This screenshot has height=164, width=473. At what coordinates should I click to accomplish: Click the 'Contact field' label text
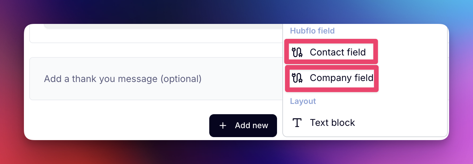tap(338, 52)
